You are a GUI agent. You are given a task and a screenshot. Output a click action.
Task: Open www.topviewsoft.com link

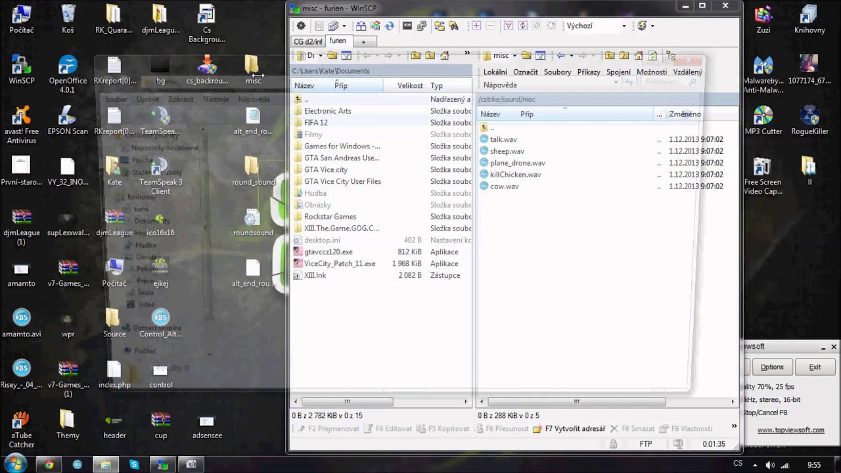pos(790,430)
